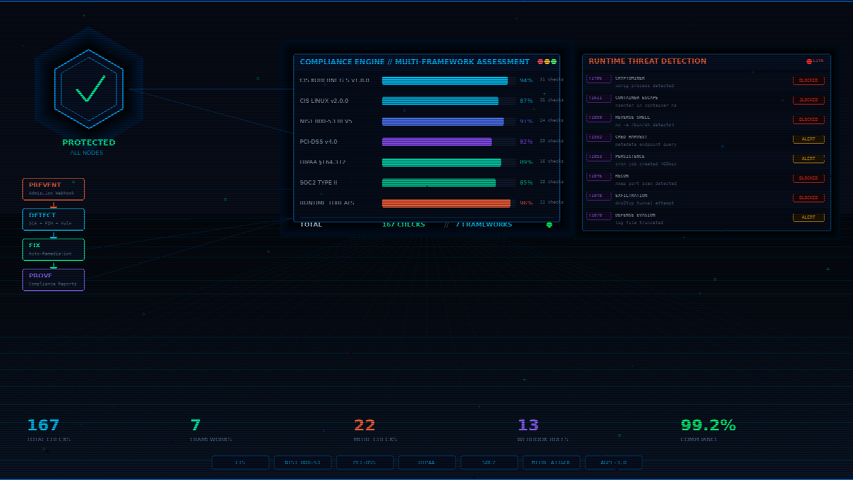Click the green status dot beside frameworks total
This screenshot has height=480, width=853.
549,225
